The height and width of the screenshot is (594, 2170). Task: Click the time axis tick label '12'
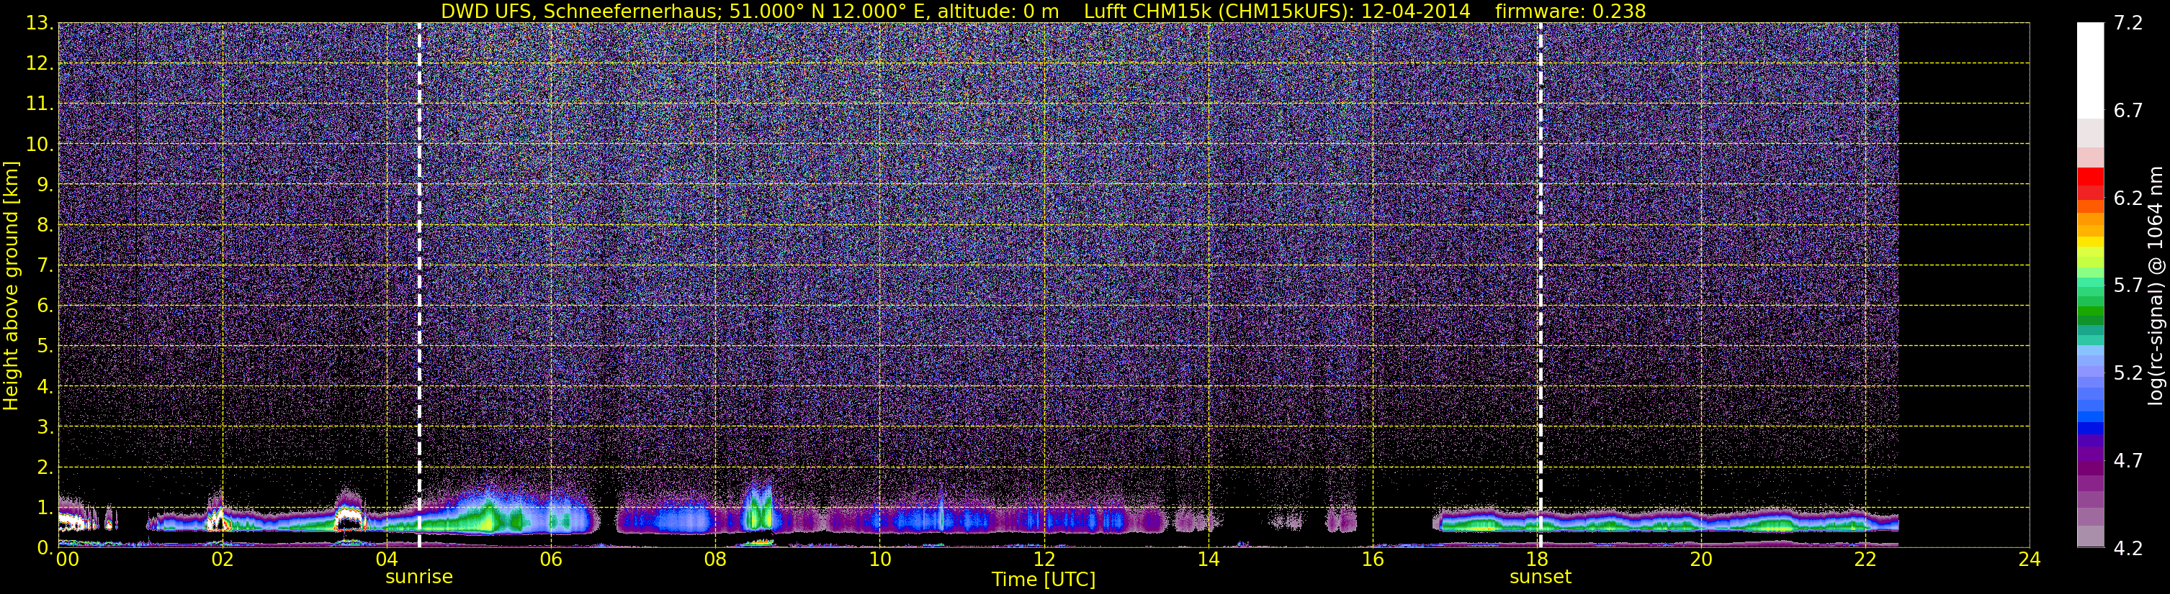[1044, 560]
